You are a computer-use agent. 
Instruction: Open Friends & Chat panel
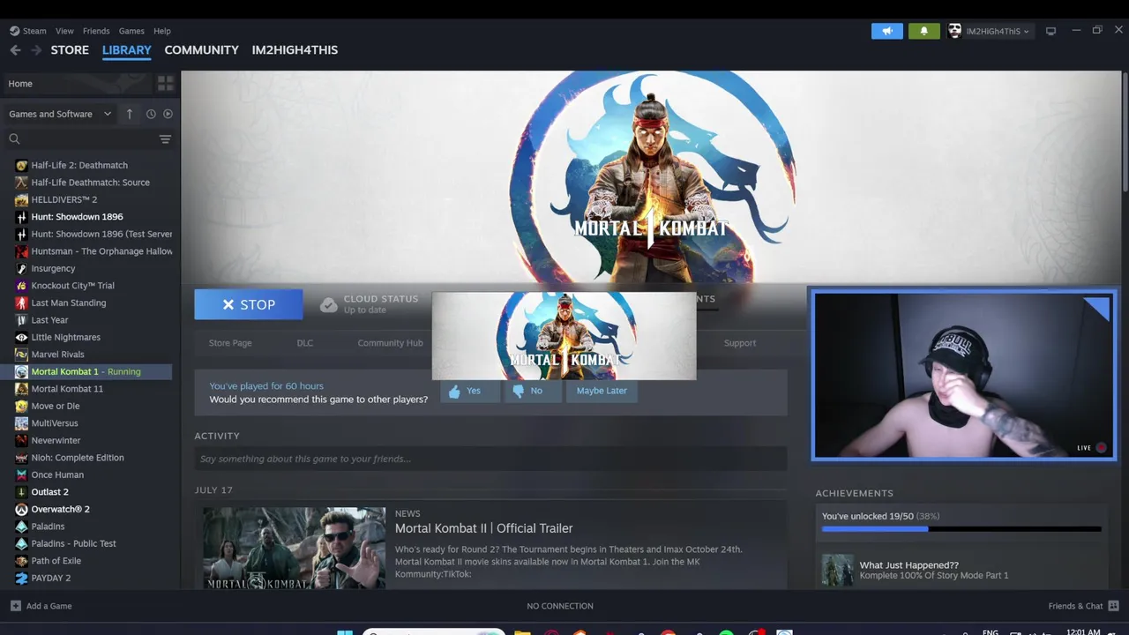(1083, 606)
